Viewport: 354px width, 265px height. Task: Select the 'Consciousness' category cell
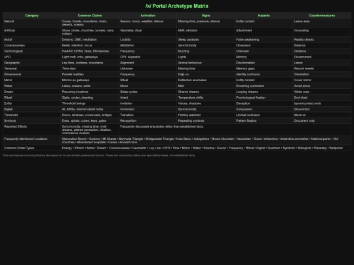coord(32,45)
